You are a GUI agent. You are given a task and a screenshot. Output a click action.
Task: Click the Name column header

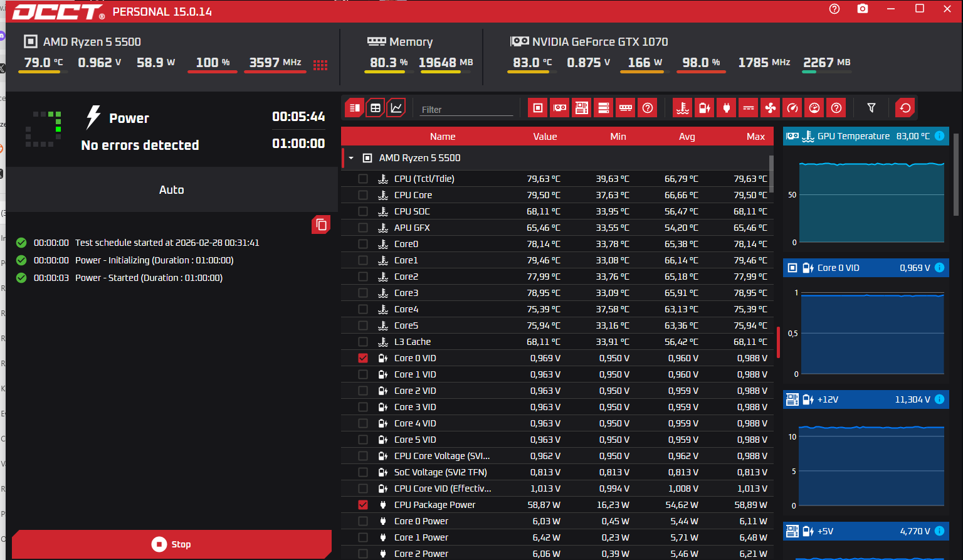coord(443,137)
